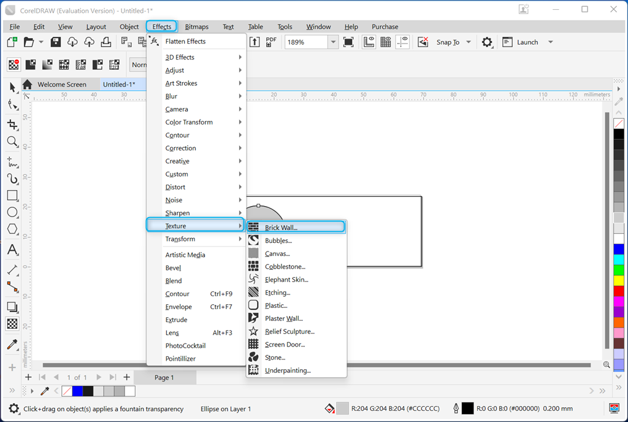
Task: Expand the Creative submenu
Action: 196,161
